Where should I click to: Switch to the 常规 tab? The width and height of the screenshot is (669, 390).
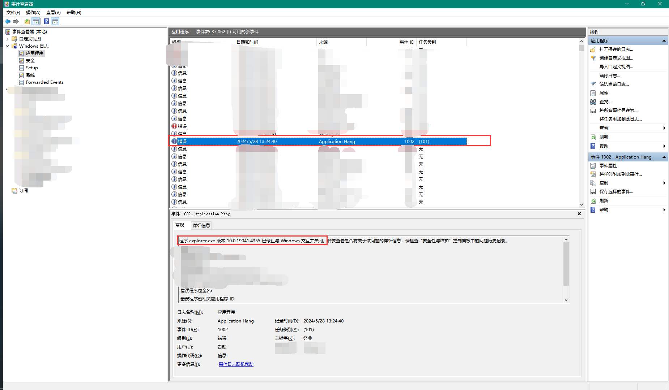tap(180, 225)
